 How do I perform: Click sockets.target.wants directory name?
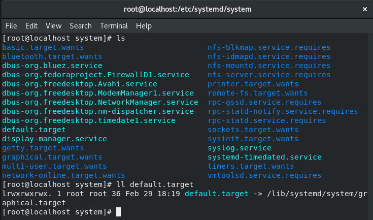coord(253,130)
